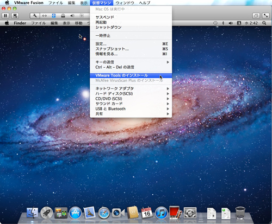Click the snapshot toolbar button beside pause

15,16
